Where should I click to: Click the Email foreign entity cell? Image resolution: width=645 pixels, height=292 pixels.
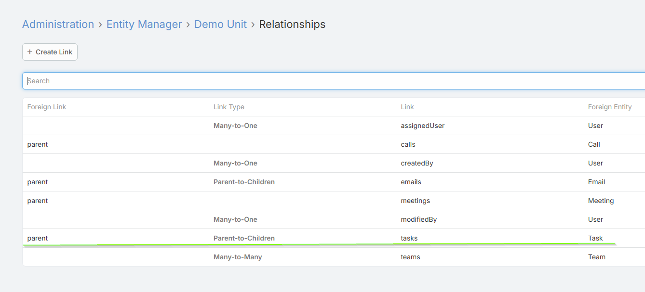pyautogui.click(x=596, y=182)
